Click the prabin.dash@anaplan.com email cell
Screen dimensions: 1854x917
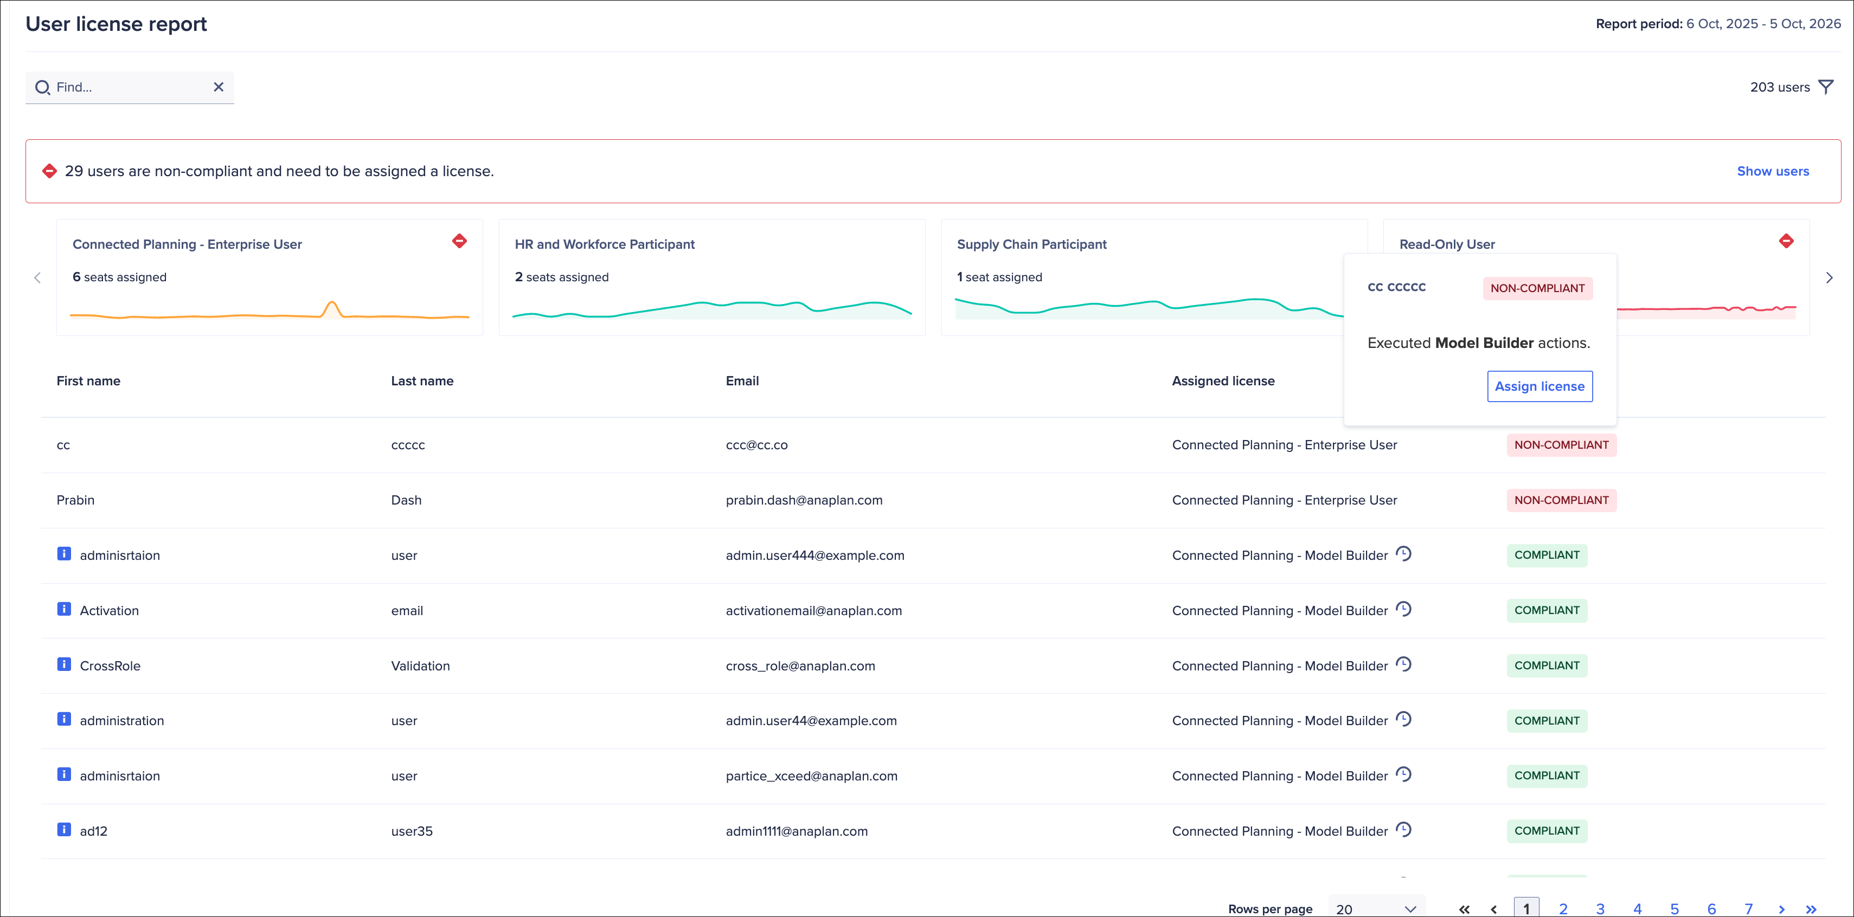click(x=804, y=500)
